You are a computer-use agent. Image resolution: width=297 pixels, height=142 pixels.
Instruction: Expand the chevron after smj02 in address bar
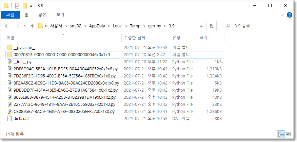click(x=85, y=26)
